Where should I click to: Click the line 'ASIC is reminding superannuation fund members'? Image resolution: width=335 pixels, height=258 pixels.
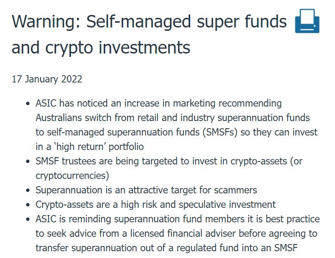(x=178, y=219)
